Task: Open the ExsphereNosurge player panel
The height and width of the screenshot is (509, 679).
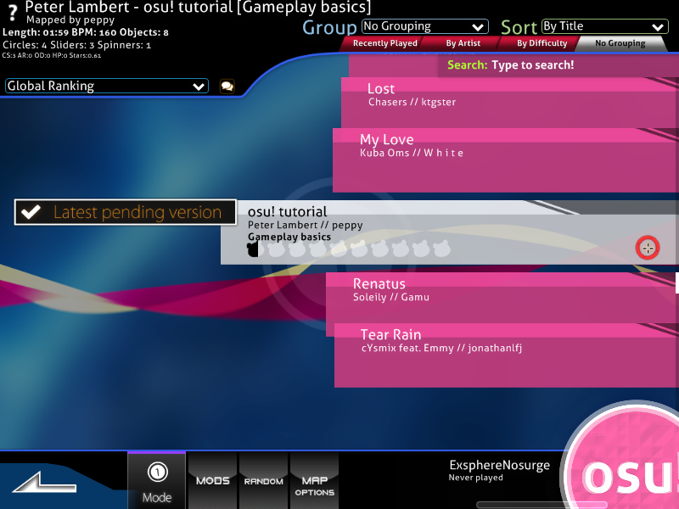Action: 500,469
